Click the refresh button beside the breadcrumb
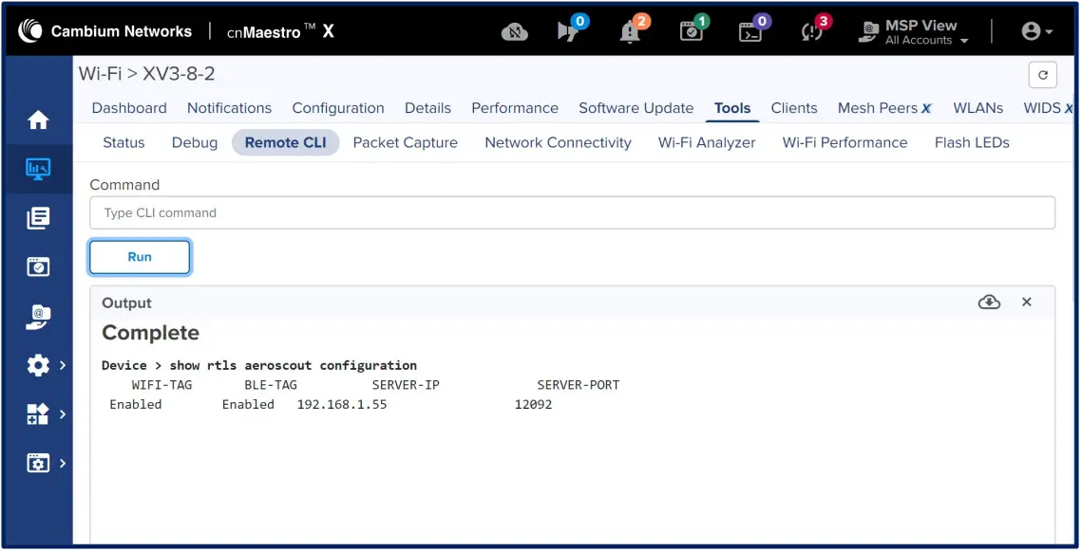The height and width of the screenshot is (551, 1082). click(x=1043, y=74)
